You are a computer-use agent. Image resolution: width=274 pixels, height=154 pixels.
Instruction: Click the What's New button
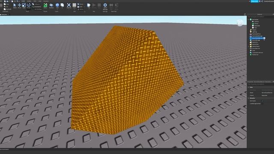[x=254, y=1]
